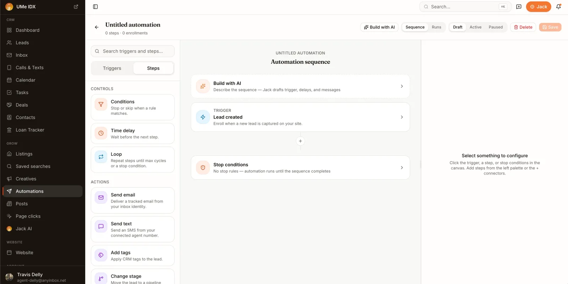Click the Build with AI sparkle card icon

(x=203, y=86)
